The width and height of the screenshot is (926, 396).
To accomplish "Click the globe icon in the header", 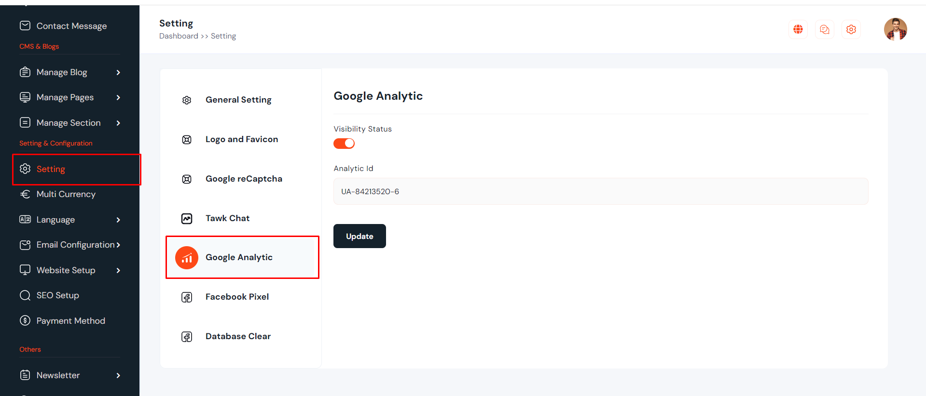I will (798, 29).
